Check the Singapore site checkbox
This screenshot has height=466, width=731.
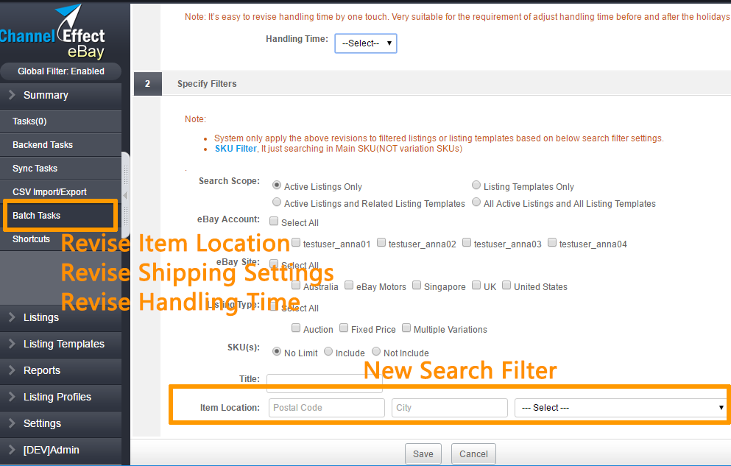click(x=417, y=285)
